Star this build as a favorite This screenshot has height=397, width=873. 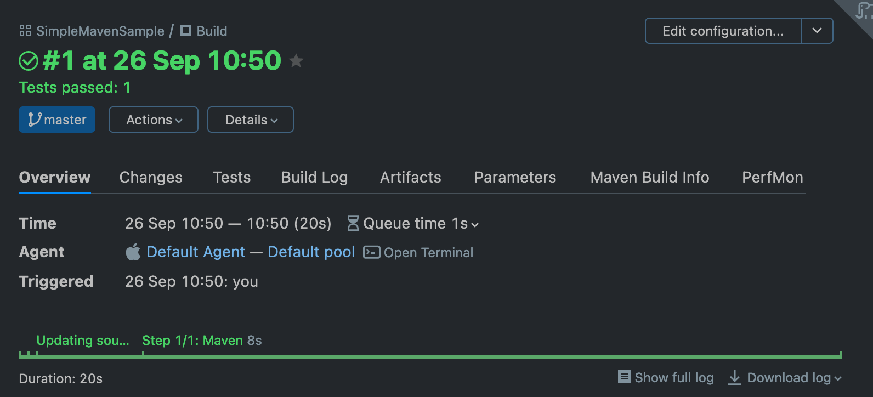(x=296, y=61)
